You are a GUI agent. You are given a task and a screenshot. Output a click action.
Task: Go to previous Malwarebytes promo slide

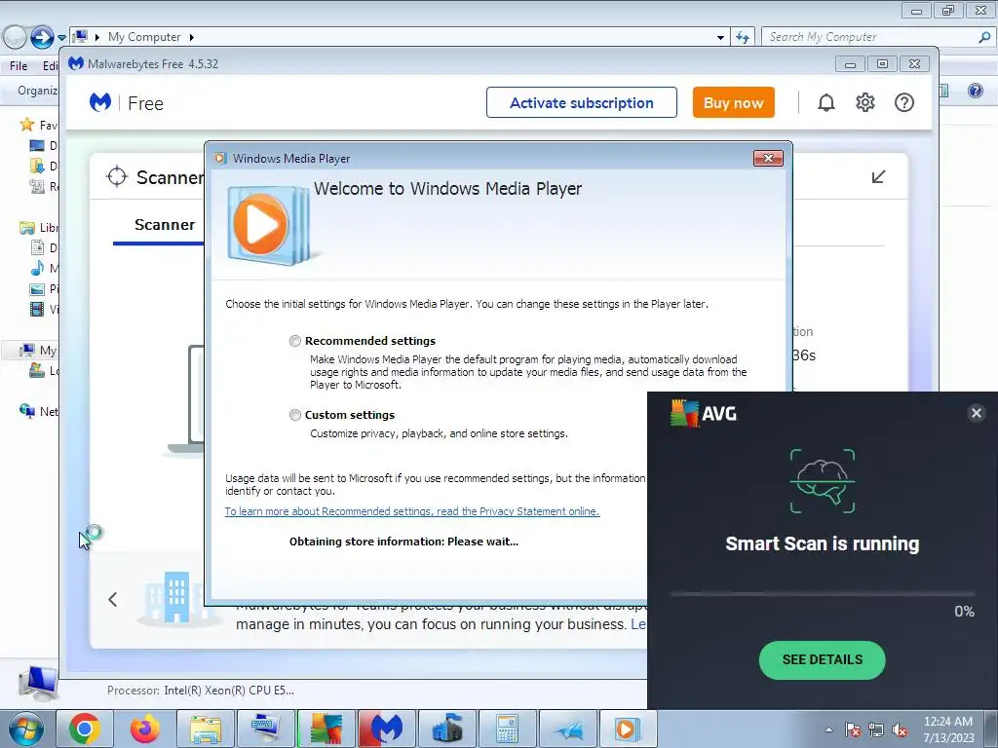click(113, 599)
